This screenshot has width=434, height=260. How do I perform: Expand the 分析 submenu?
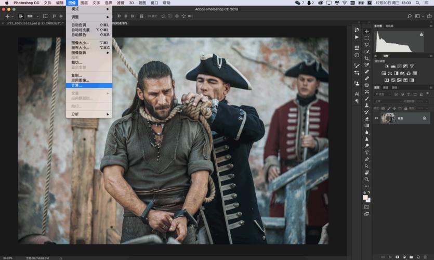coord(89,114)
